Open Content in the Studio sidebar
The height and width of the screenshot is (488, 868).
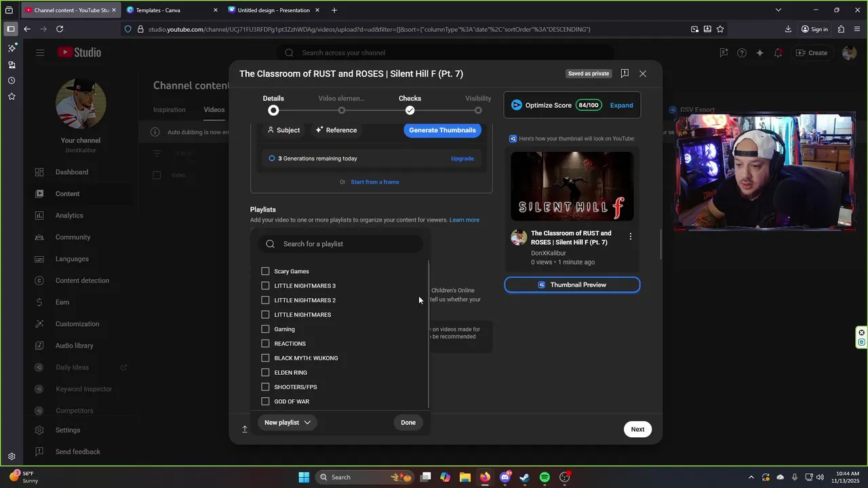66,194
